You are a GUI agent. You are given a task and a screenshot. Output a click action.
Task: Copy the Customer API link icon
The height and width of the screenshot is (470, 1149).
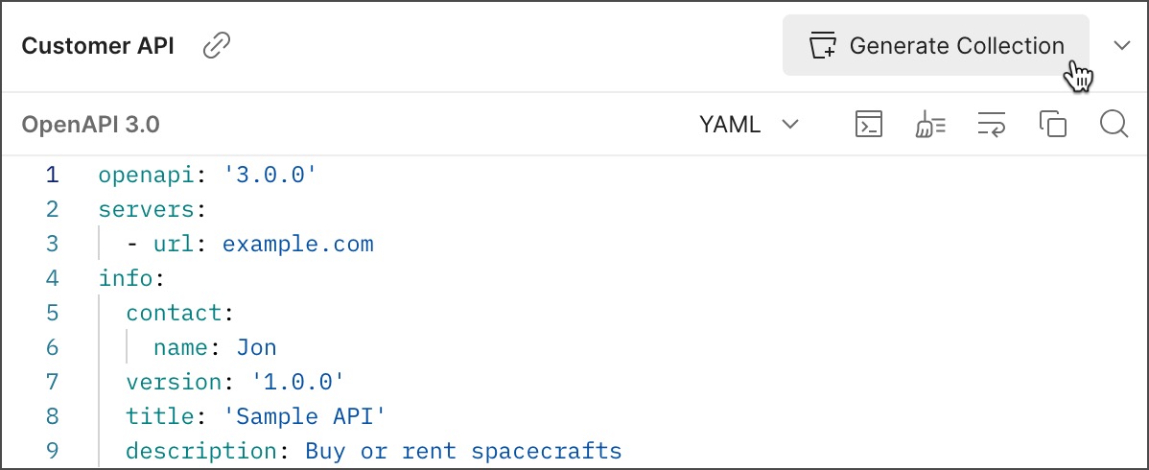[218, 45]
